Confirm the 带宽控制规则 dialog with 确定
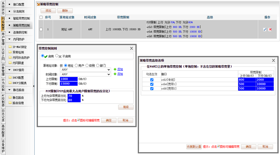 (109, 121)
